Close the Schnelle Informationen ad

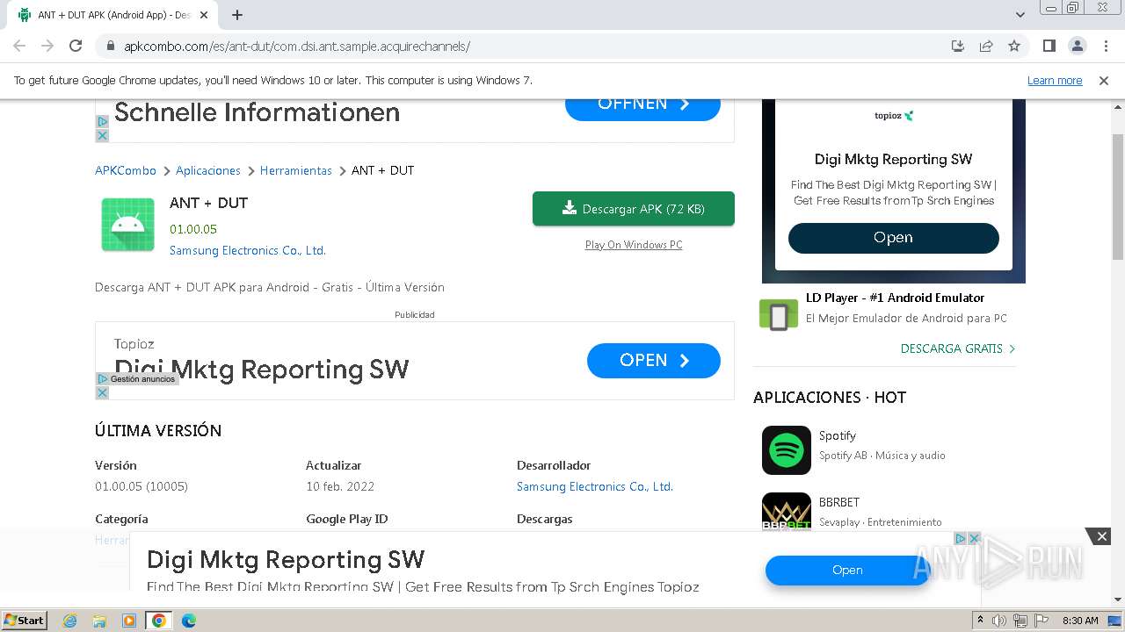tap(102, 135)
